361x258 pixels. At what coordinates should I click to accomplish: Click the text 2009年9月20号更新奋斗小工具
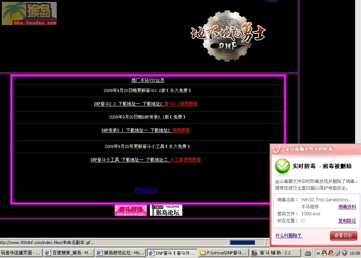(x=147, y=146)
